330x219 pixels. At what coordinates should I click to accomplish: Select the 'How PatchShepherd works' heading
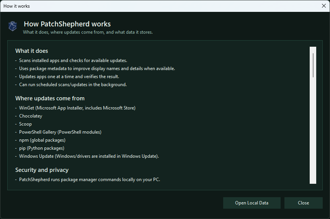click(67, 24)
